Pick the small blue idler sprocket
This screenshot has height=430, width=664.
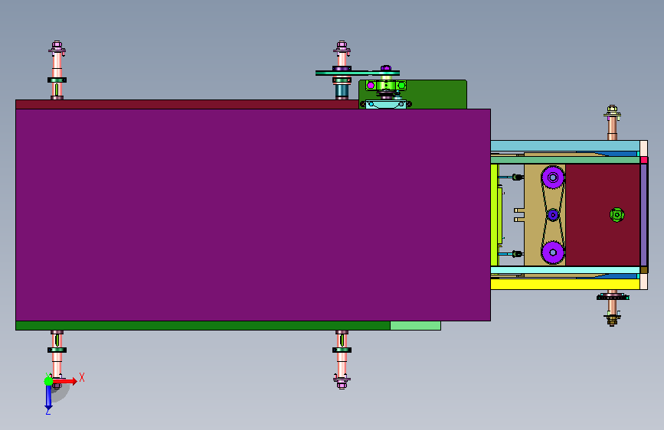click(x=553, y=215)
